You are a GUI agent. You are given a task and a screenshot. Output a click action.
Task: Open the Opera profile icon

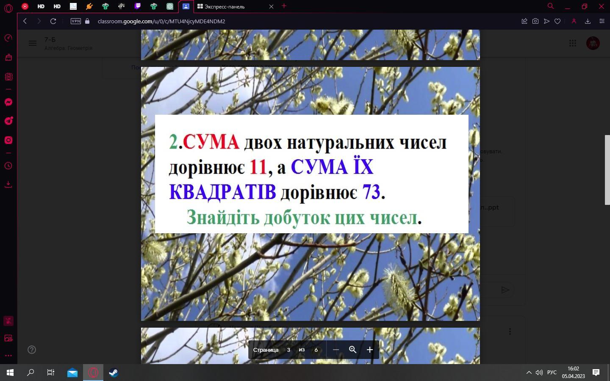pyautogui.click(x=574, y=21)
